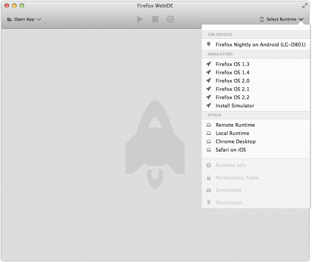Click the lock icon for Permissions Table
This screenshot has height=262, width=312.
tap(209, 178)
